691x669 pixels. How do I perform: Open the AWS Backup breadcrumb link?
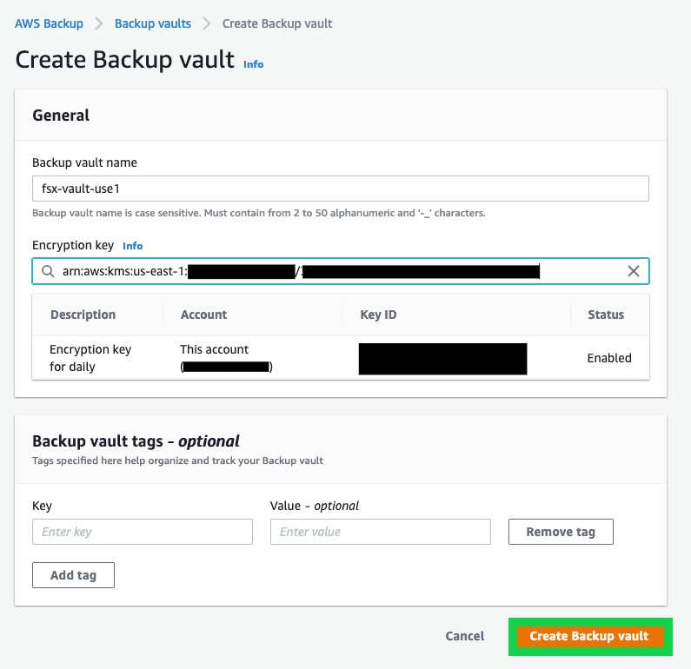pyautogui.click(x=50, y=23)
